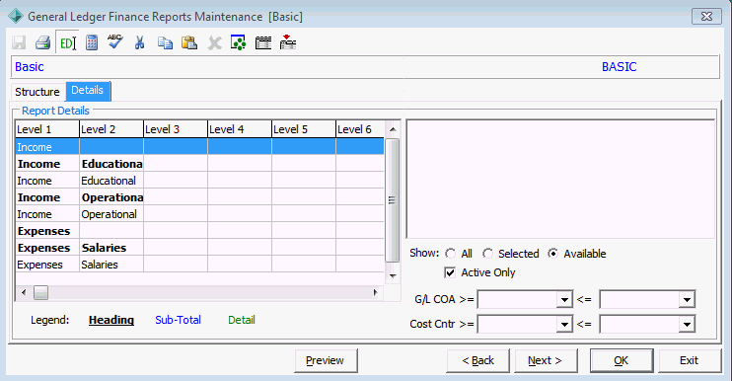This screenshot has width=732, height=381.
Task: Select the All radio button
Action: click(x=451, y=254)
